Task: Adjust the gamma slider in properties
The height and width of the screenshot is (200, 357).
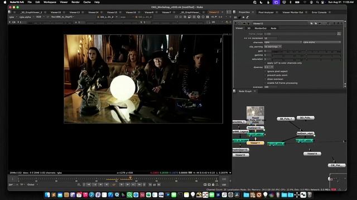Action: pyautogui.click(x=306, y=55)
